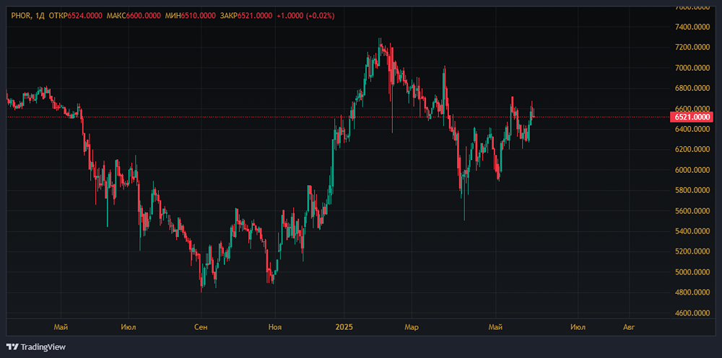Click the Авг time axis label

(x=629, y=327)
